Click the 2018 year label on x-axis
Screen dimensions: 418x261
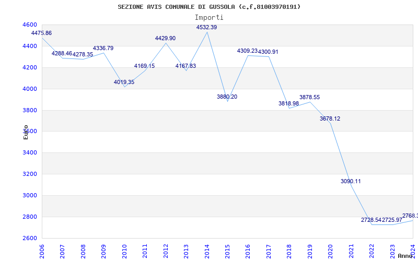[289, 252]
